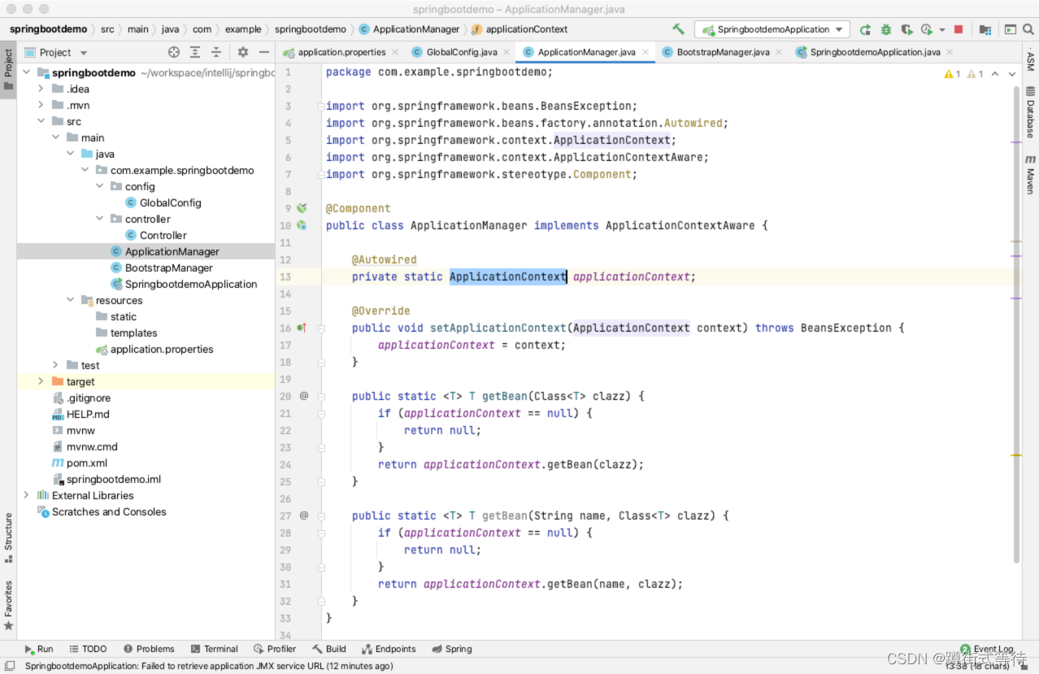Viewport: 1039px width, 674px height.
Task: Toggle the Maven tool window
Action: pyautogui.click(x=1030, y=173)
